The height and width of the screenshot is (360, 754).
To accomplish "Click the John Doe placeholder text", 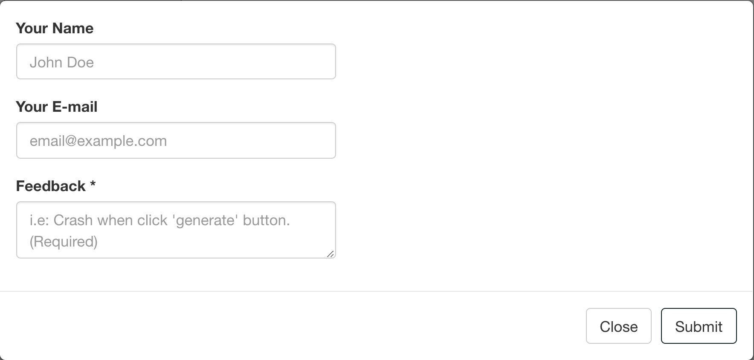I will pos(62,62).
